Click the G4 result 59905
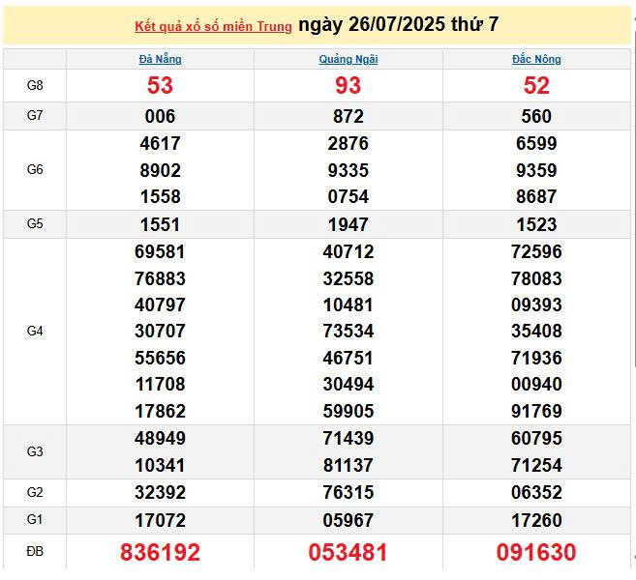Screen dimensions: 636x580 click(348, 411)
